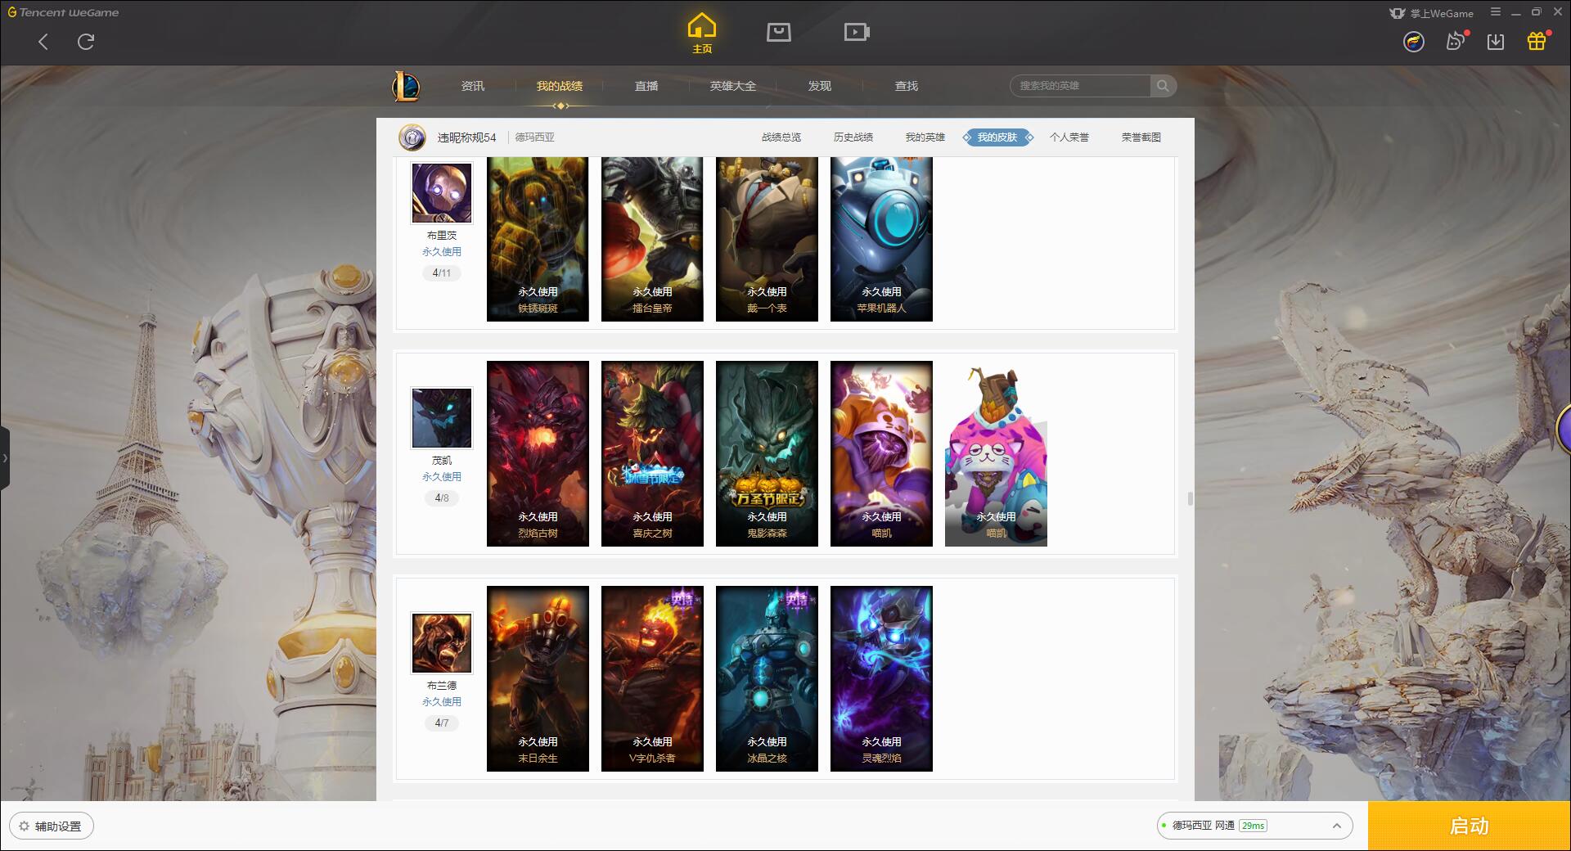Click the 擂台皇帝 skin card

pos(652,239)
